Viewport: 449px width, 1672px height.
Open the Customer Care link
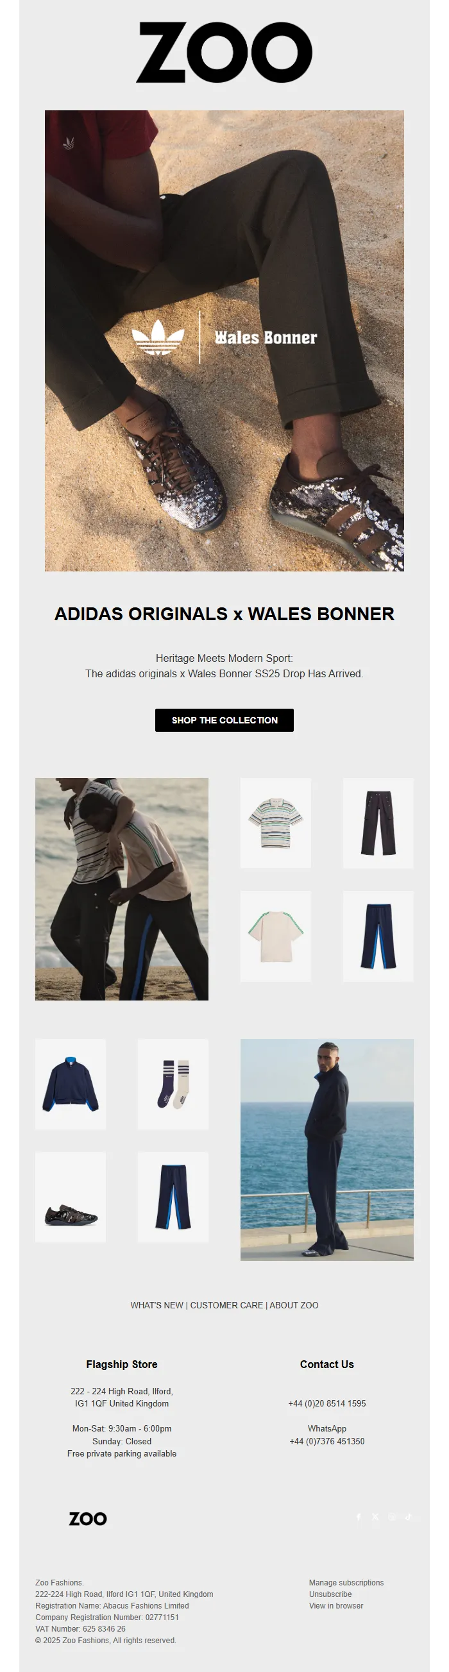(x=226, y=1305)
